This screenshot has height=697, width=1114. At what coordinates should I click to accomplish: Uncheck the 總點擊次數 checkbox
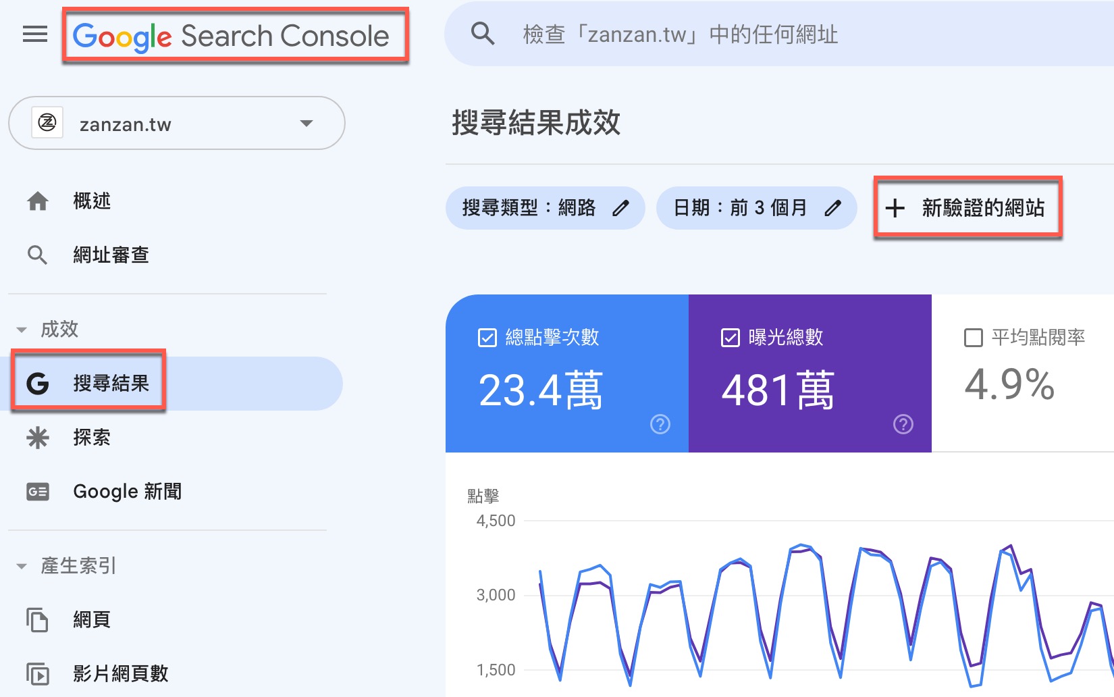tap(487, 338)
